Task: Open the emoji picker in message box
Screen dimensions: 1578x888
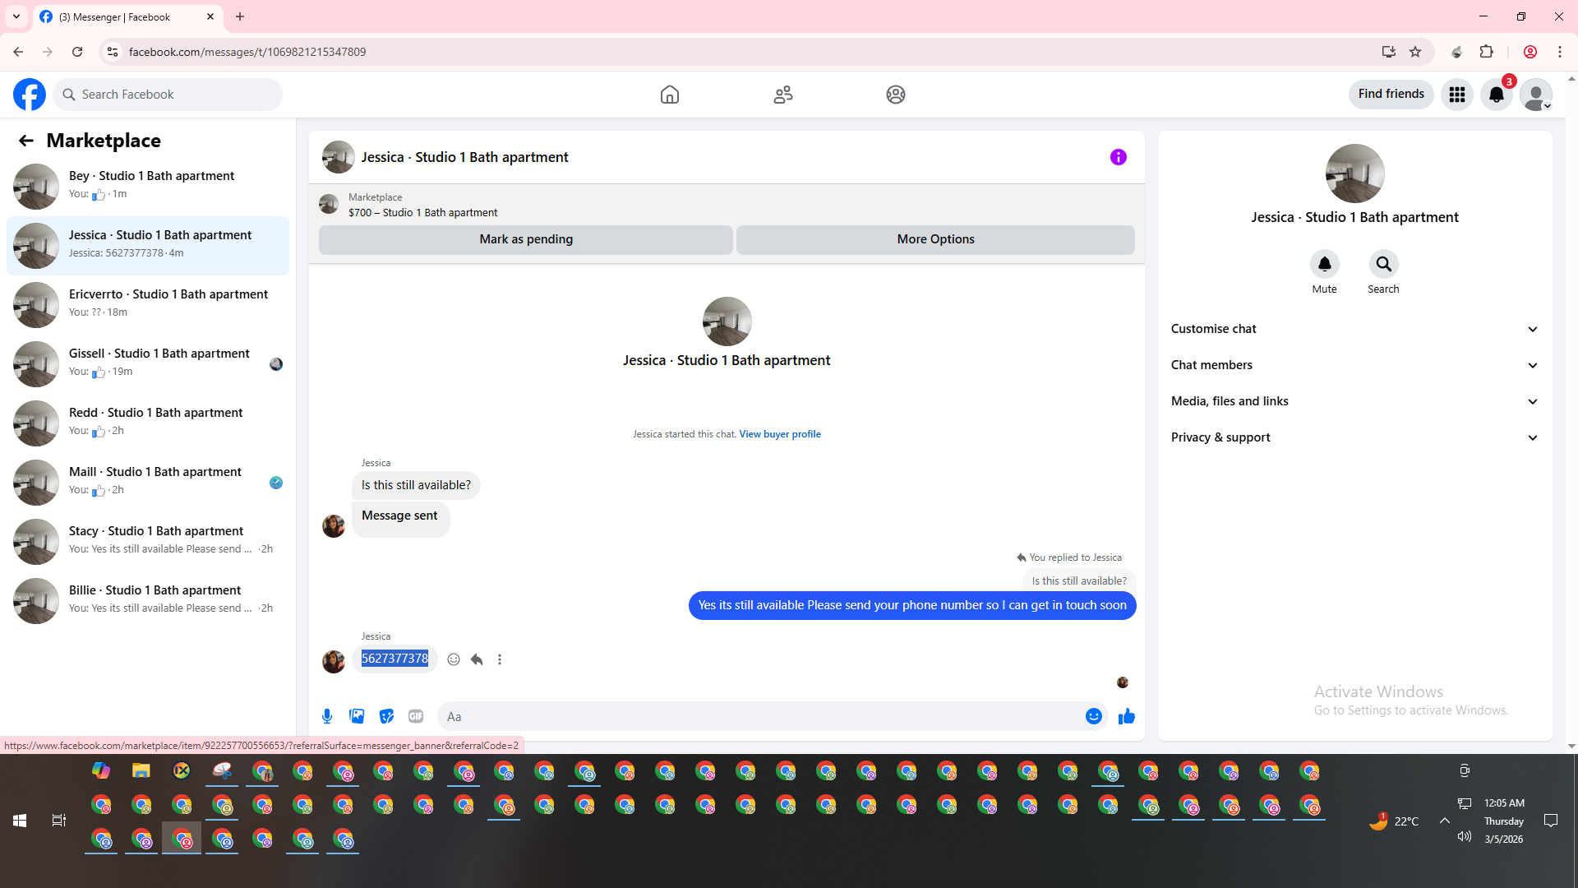Action: coord(1094,716)
